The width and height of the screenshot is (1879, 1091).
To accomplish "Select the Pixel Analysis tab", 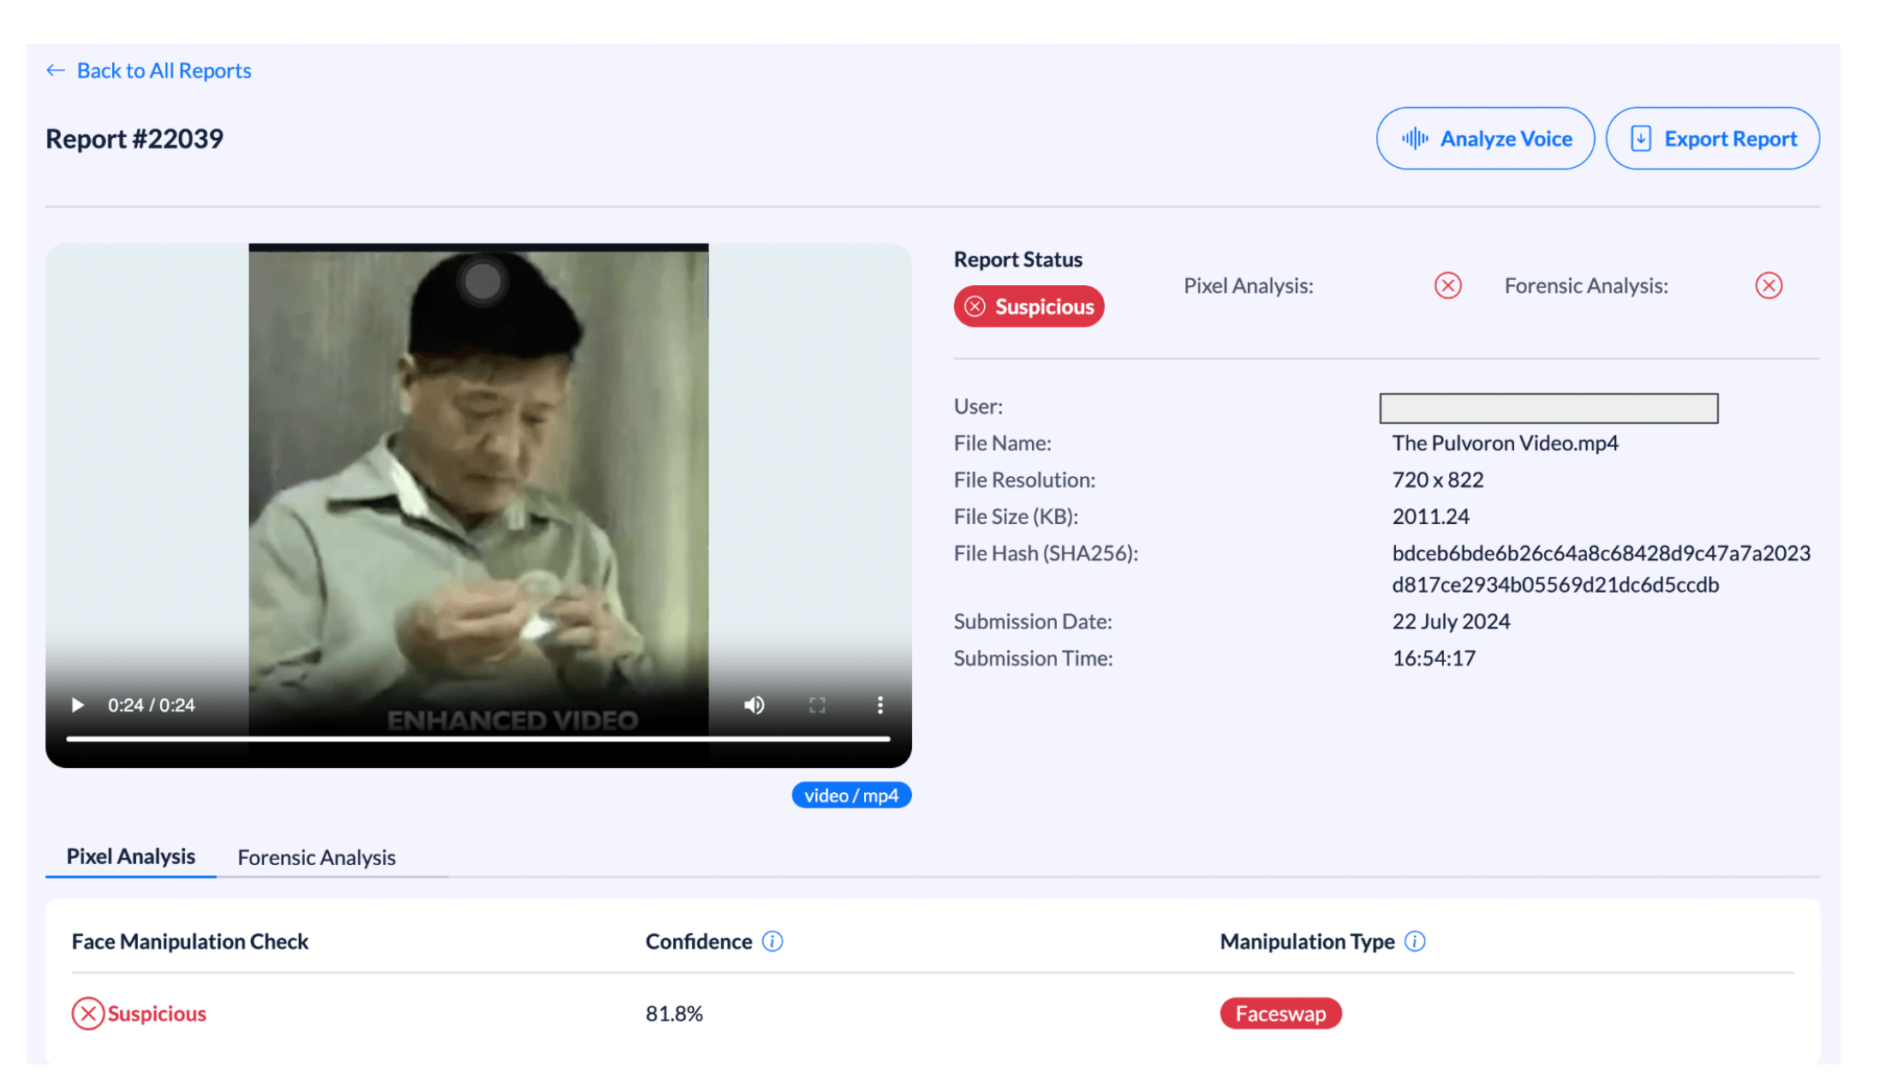I will click(x=131, y=856).
